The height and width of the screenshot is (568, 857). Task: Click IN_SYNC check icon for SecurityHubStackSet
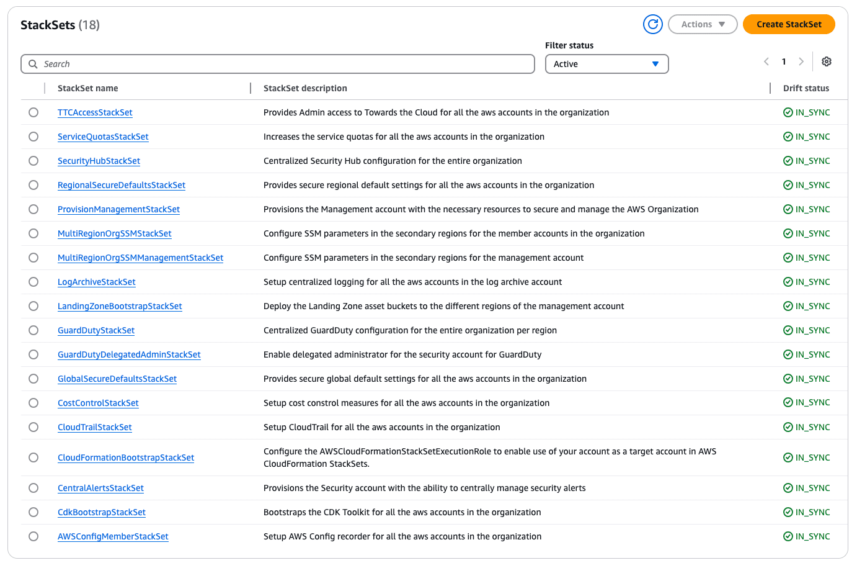(788, 161)
